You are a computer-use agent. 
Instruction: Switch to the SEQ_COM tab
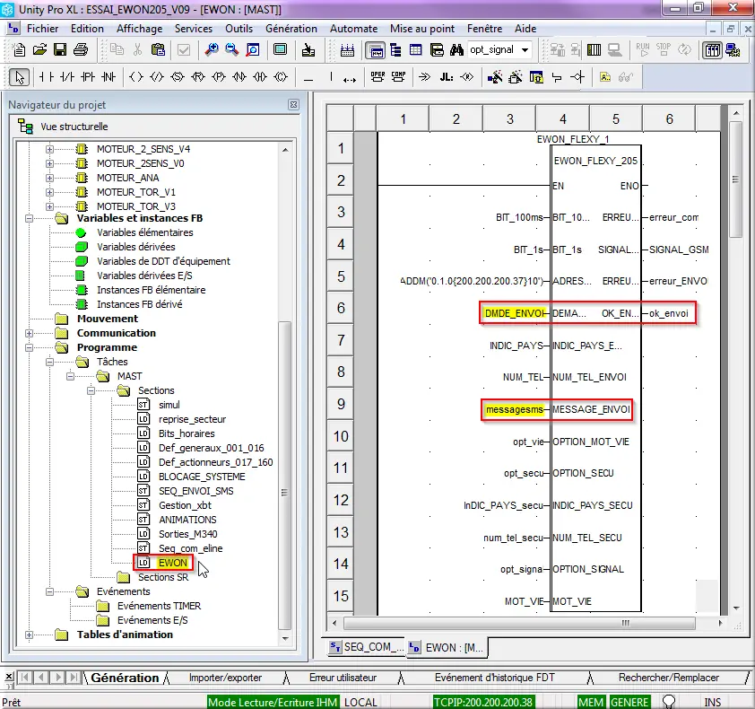pyautogui.click(x=367, y=647)
